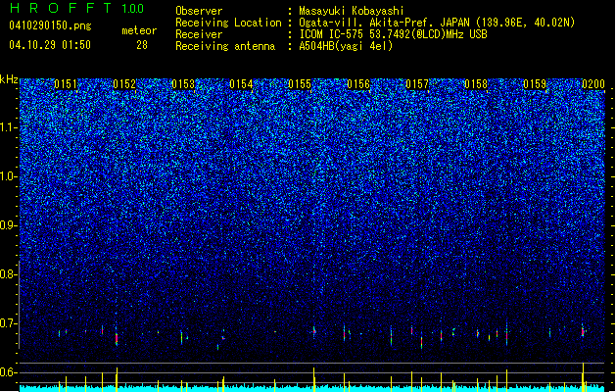Click the Observer label
This screenshot has width=616, height=392.
(199, 11)
